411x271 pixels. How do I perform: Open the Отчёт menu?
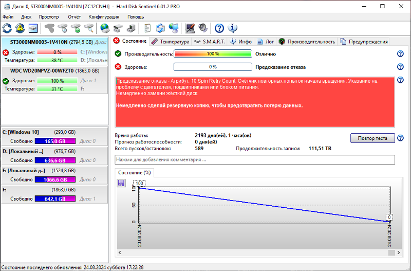pyautogui.click(x=74, y=17)
